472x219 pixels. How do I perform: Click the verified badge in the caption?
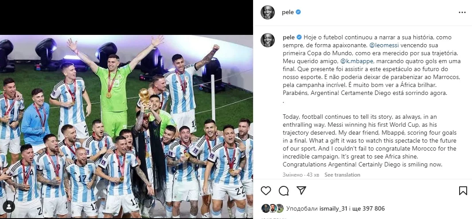point(299,37)
